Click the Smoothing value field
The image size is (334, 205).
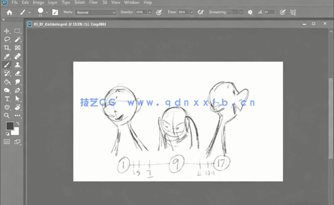pos(233,12)
